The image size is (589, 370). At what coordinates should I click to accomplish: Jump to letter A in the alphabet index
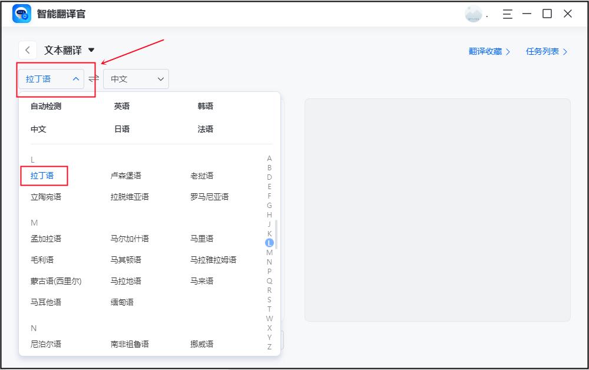270,158
